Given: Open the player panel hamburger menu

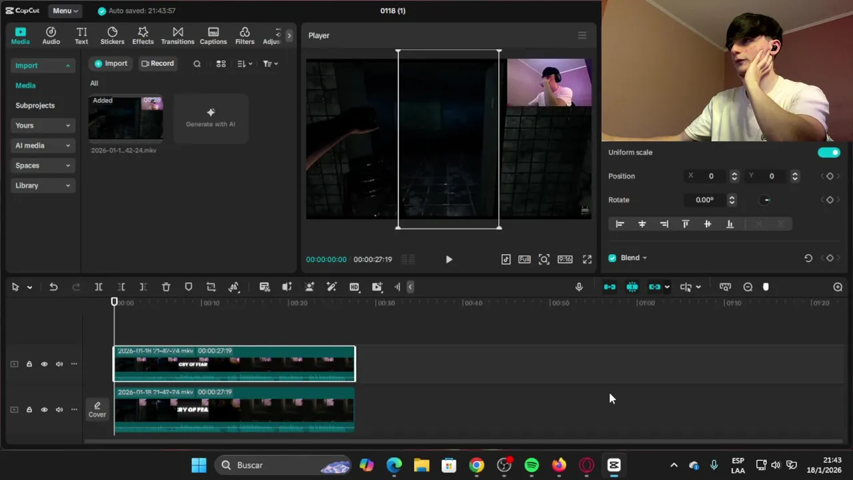Looking at the screenshot, I should pyautogui.click(x=582, y=35).
